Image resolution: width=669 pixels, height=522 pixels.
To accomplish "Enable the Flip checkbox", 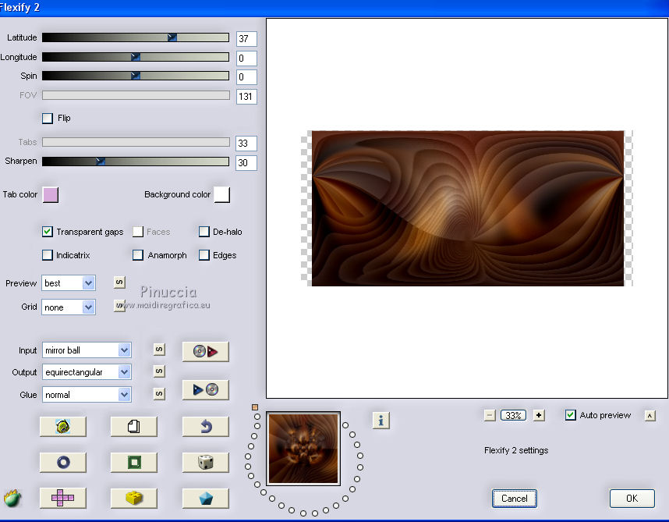I will pyautogui.click(x=48, y=119).
